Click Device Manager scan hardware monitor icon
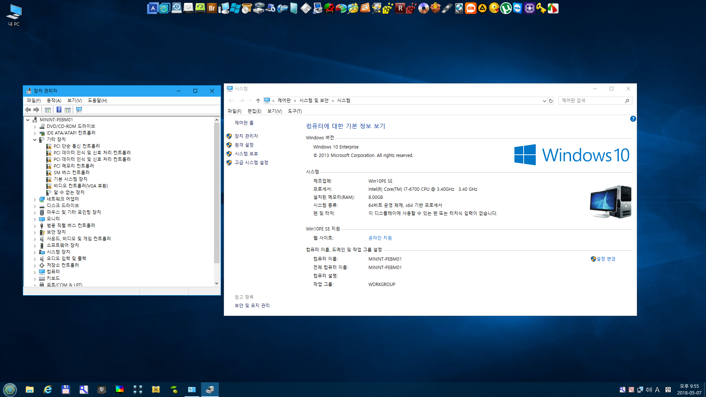Viewport: 706px width, 397px height. pos(79,110)
